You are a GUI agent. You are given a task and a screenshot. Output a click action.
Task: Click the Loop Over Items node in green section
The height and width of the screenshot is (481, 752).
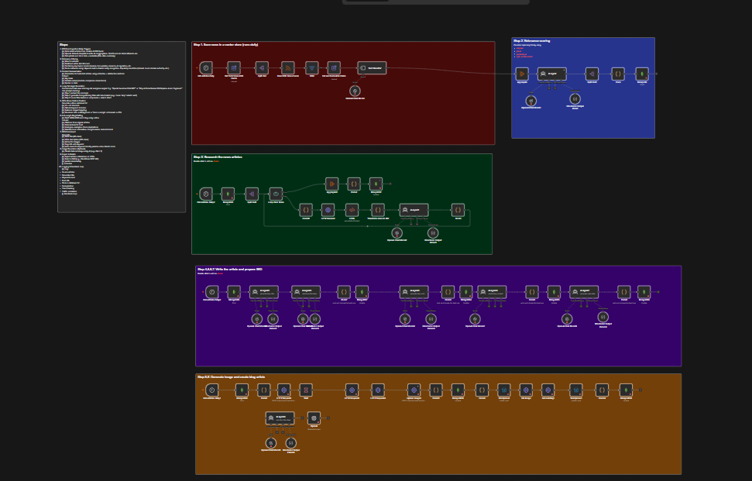tap(276, 194)
